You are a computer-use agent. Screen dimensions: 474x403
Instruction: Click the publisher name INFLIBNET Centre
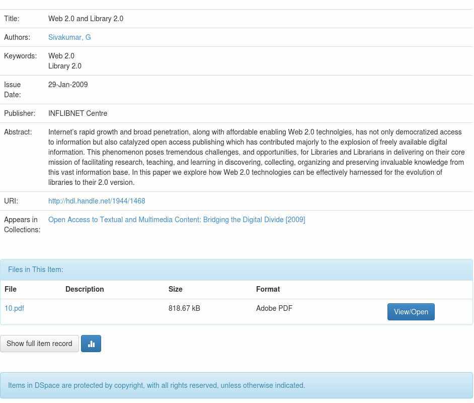(77, 113)
